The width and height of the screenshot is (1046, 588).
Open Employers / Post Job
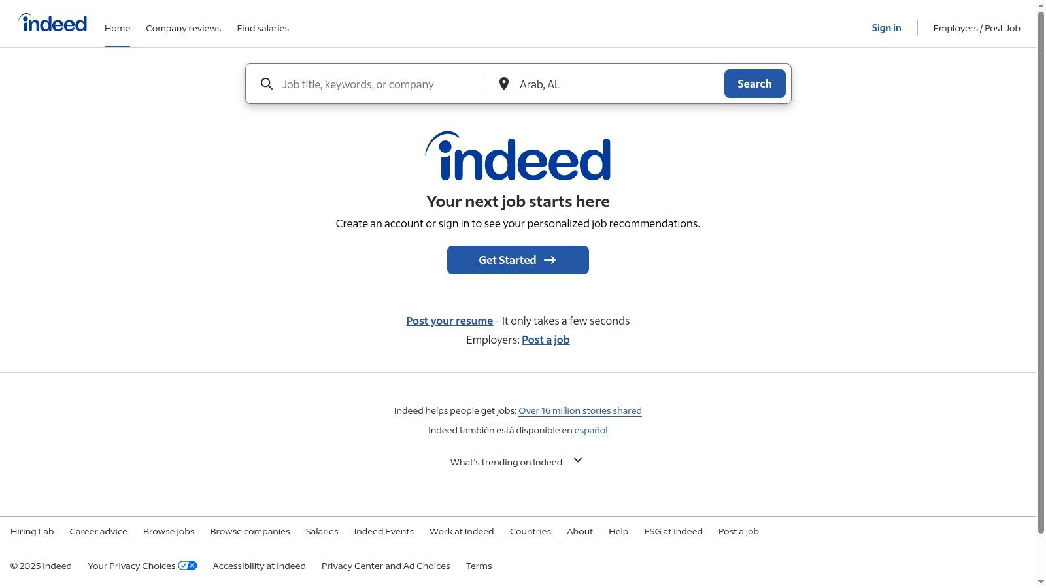977,28
